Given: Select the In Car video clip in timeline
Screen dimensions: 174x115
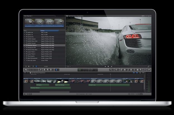Looking at the screenshot, I should click(x=62, y=80).
